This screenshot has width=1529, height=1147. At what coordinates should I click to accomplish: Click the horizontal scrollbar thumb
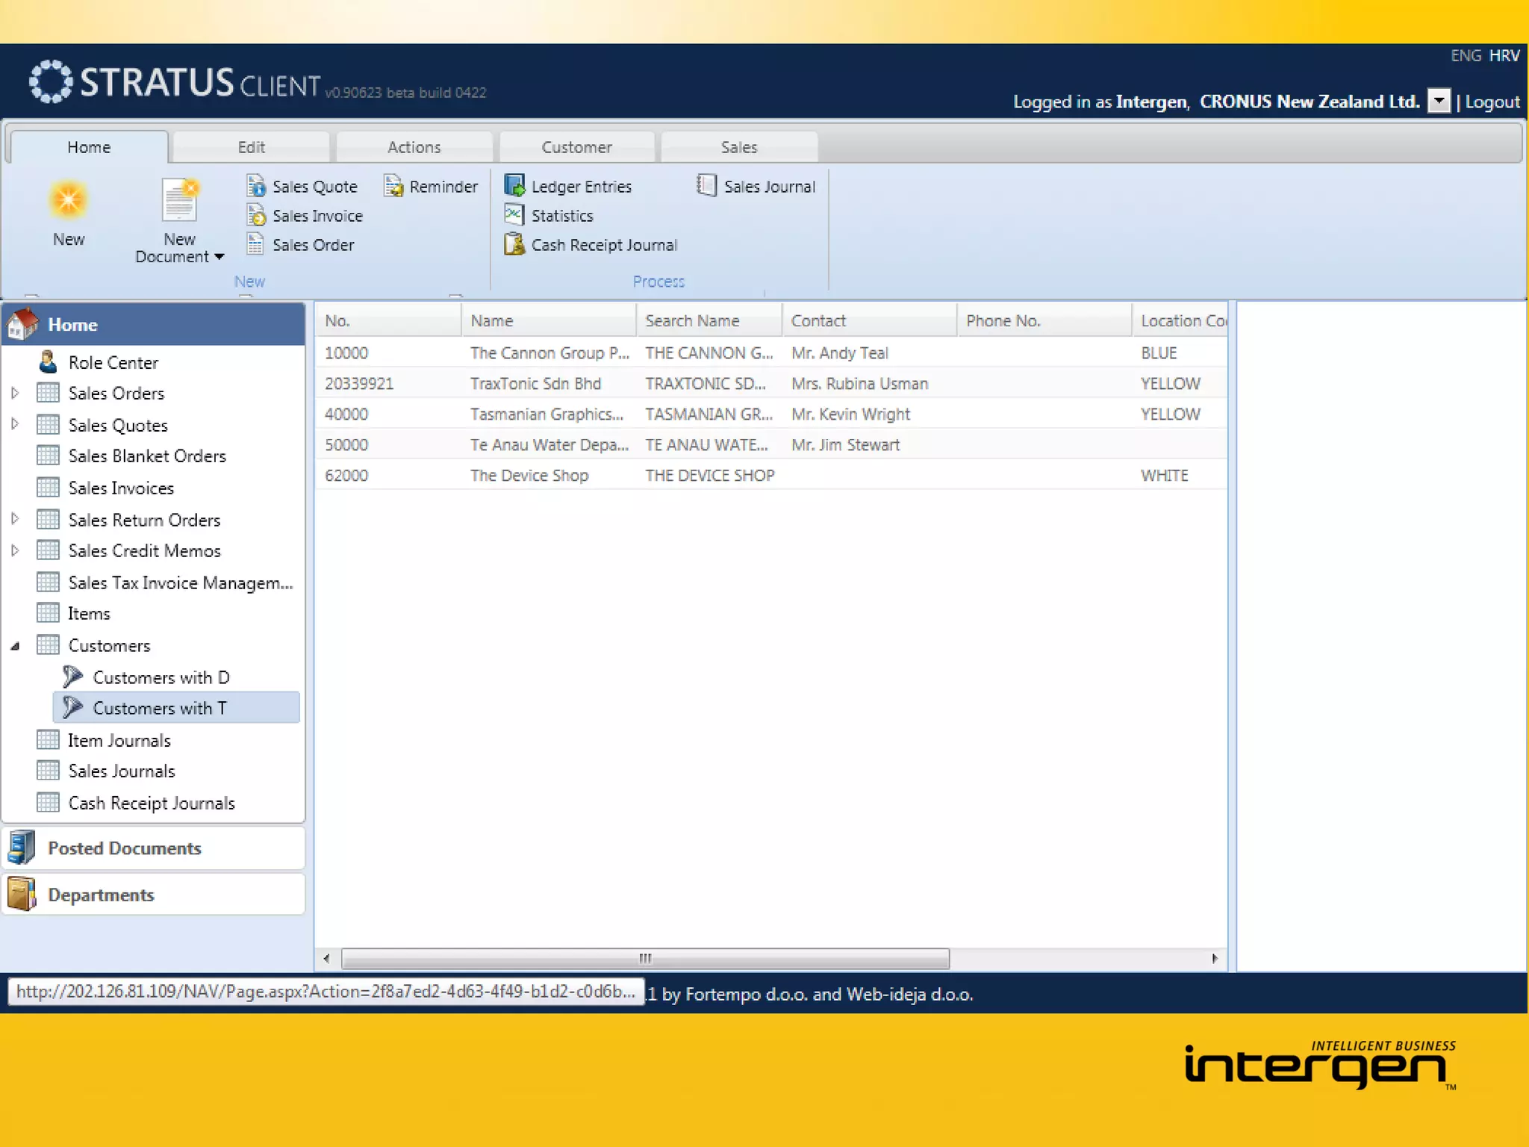click(x=645, y=958)
